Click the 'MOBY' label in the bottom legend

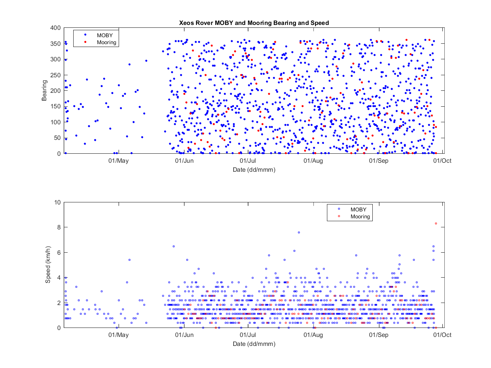tap(358, 209)
